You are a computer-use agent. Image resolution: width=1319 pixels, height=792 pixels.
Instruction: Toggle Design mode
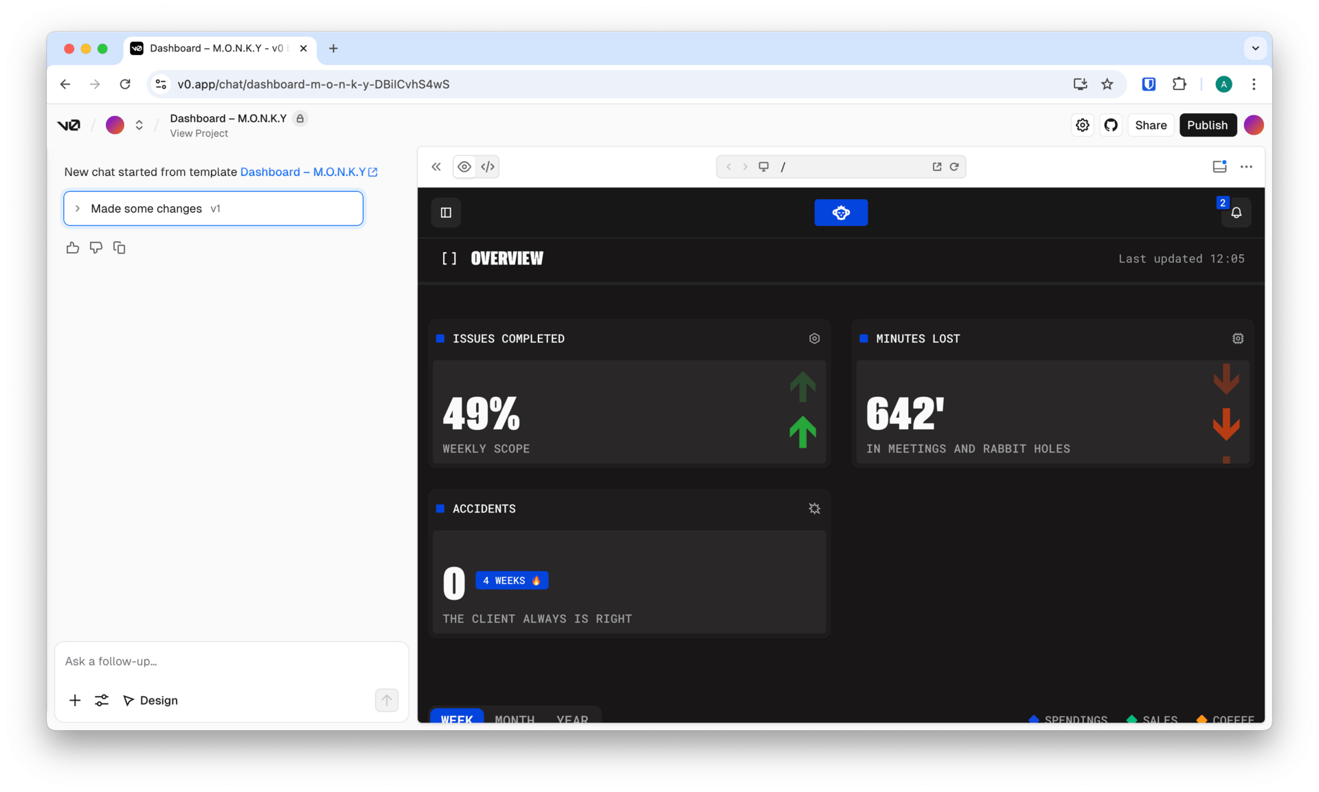[150, 700]
